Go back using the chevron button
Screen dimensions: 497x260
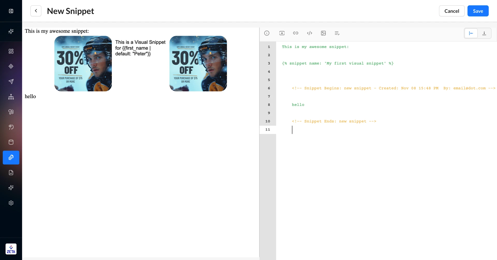tap(36, 11)
